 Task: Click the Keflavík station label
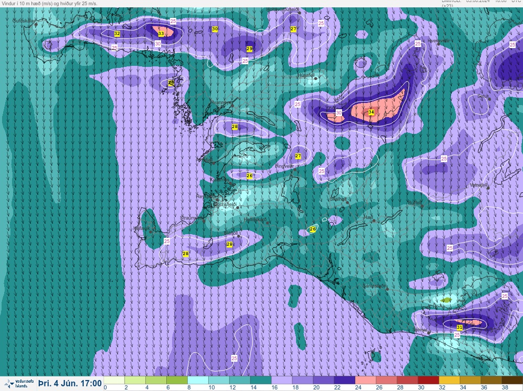coord(141,228)
